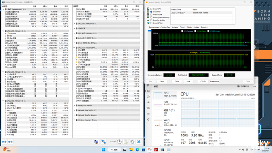Screen dimensions: 272x153
Task: Enable Stress GPU(s) checkbox
Action: (151, 23)
